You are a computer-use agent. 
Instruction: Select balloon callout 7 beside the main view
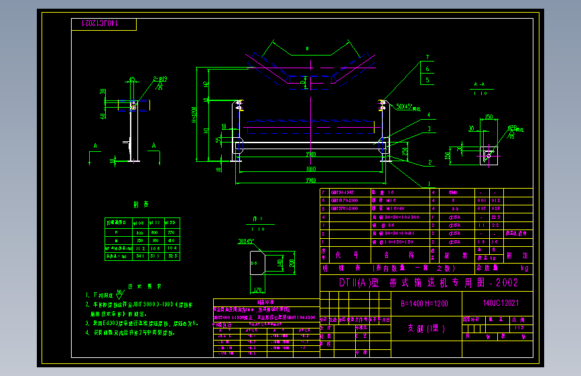coord(428,57)
